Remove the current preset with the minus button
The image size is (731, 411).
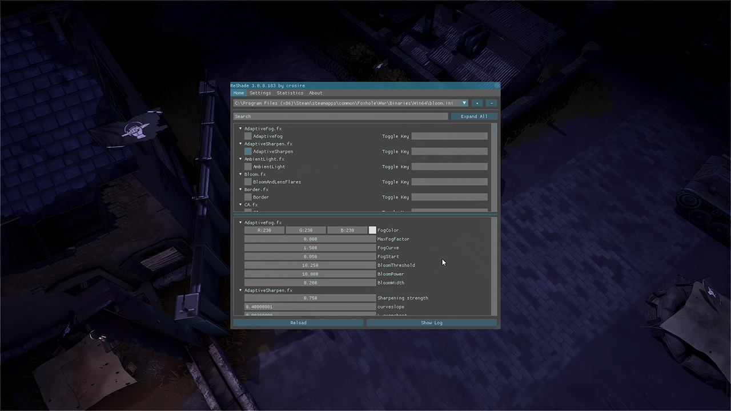491,103
